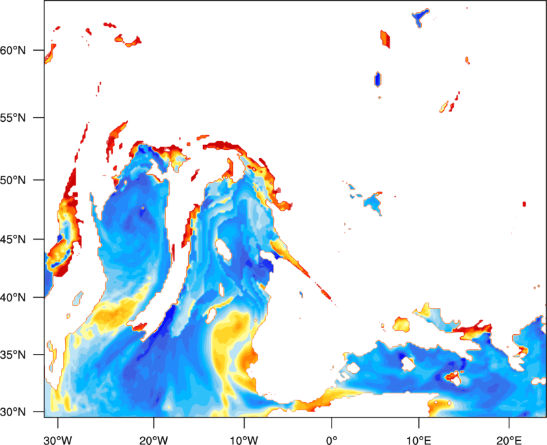
Task: Click the 55°N latitude label
Action: [13, 118]
